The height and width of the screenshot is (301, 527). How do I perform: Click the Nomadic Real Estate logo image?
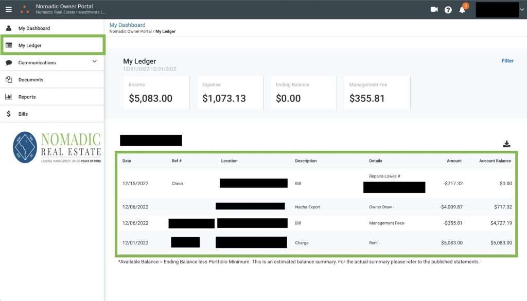pyautogui.click(x=57, y=148)
